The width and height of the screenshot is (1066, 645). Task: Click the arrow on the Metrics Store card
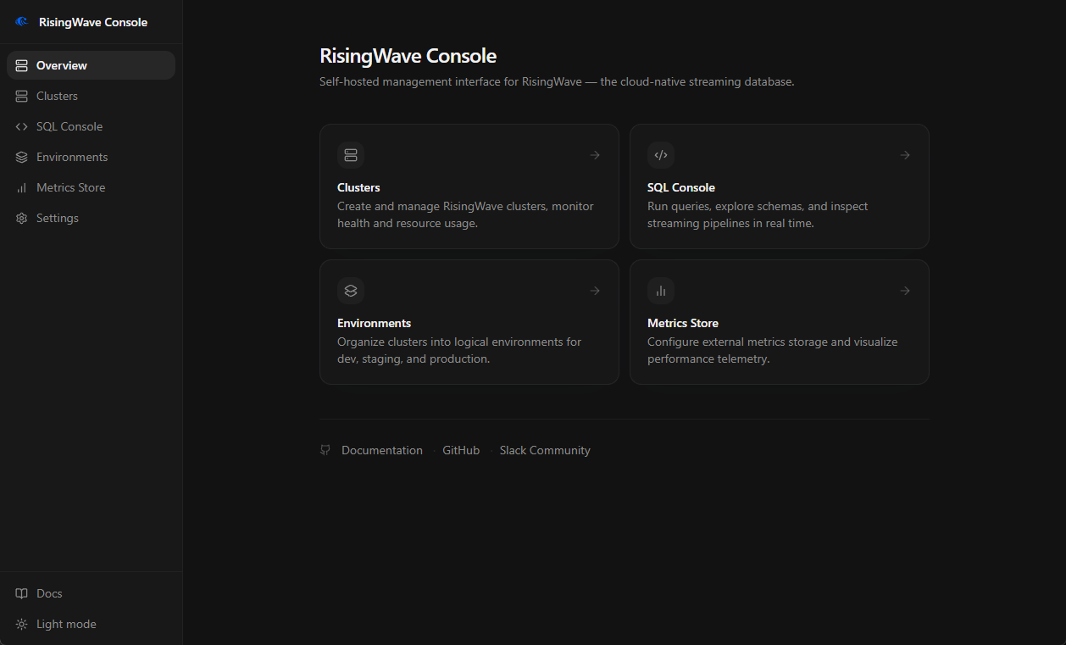click(905, 291)
